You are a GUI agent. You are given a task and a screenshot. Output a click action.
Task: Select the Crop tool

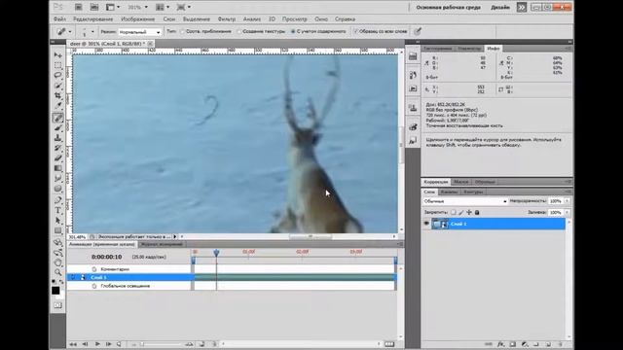coord(58,96)
